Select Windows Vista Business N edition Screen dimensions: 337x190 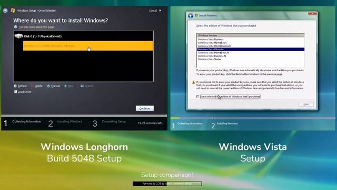(251, 56)
